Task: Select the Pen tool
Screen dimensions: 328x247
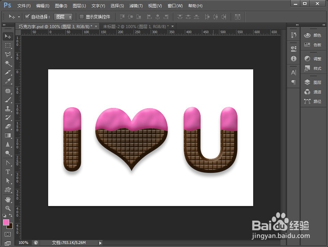Action: pyautogui.click(x=8, y=163)
